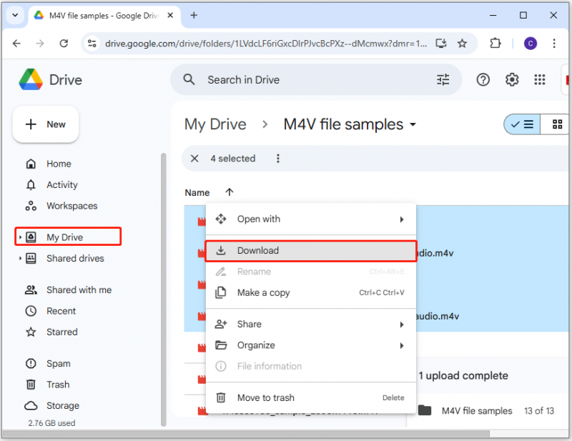Open the tab search dropdown arrow
The image size is (572, 441).
point(15,15)
